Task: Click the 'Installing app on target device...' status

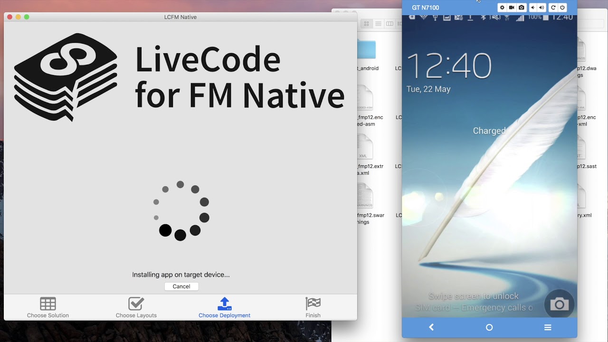Action: point(181,275)
